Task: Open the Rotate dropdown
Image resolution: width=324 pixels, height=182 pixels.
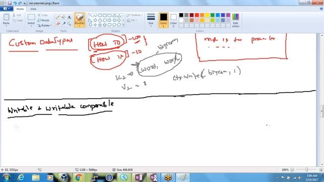Action: tap(45, 25)
